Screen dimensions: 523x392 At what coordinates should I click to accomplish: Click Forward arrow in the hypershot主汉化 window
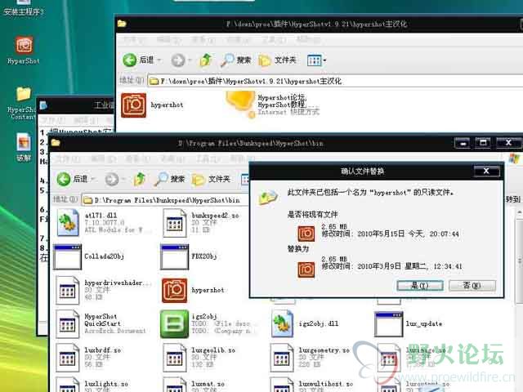[178, 60]
